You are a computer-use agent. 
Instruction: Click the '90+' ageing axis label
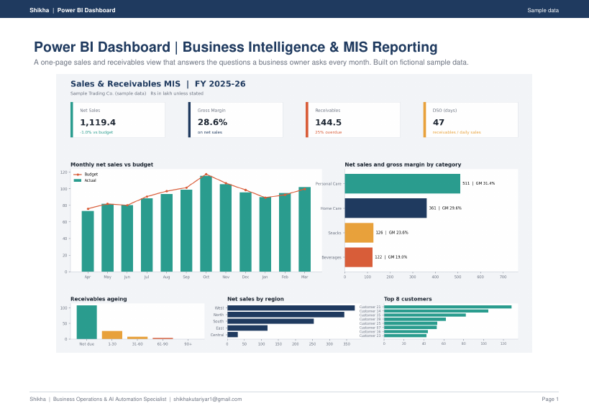(x=188, y=344)
